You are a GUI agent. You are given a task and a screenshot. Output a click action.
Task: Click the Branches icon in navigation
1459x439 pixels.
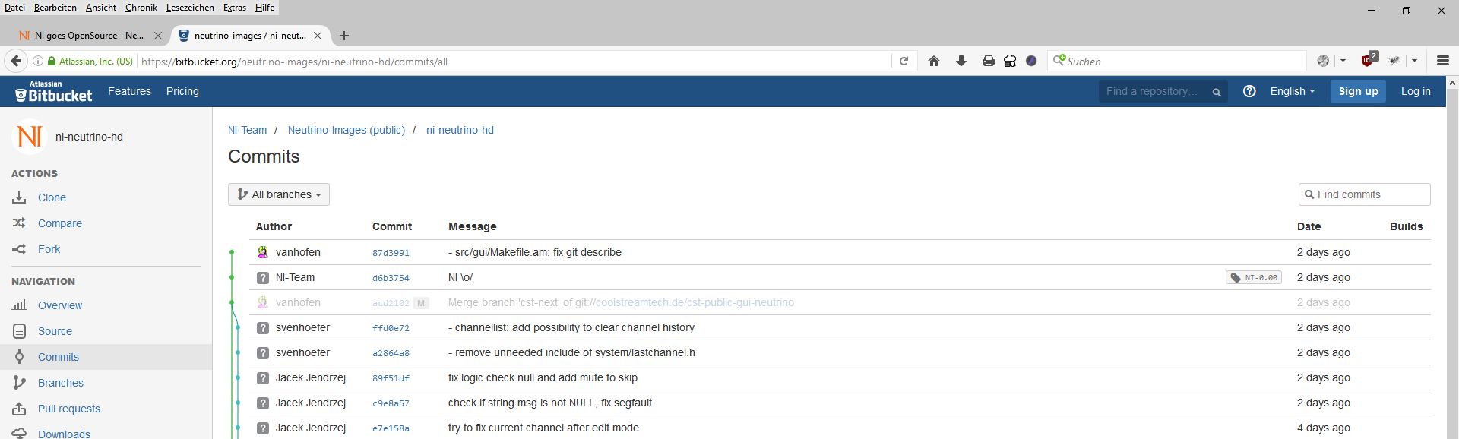[19, 383]
